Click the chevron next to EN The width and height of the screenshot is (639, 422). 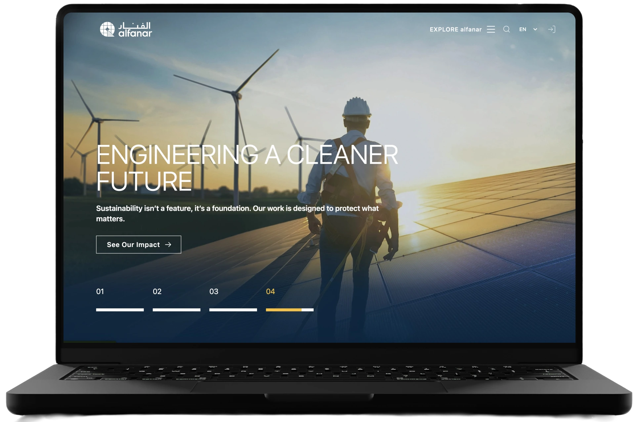(535, 29)
